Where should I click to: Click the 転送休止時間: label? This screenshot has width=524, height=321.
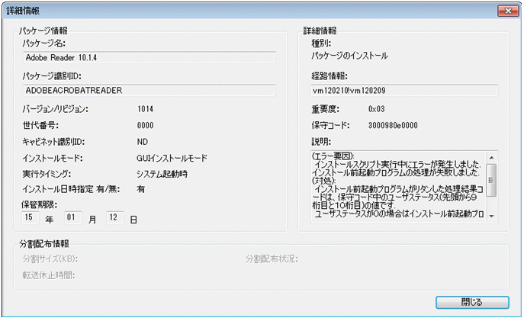coord(49,275)
